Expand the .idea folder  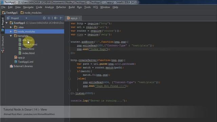click(x=11, y=27)
